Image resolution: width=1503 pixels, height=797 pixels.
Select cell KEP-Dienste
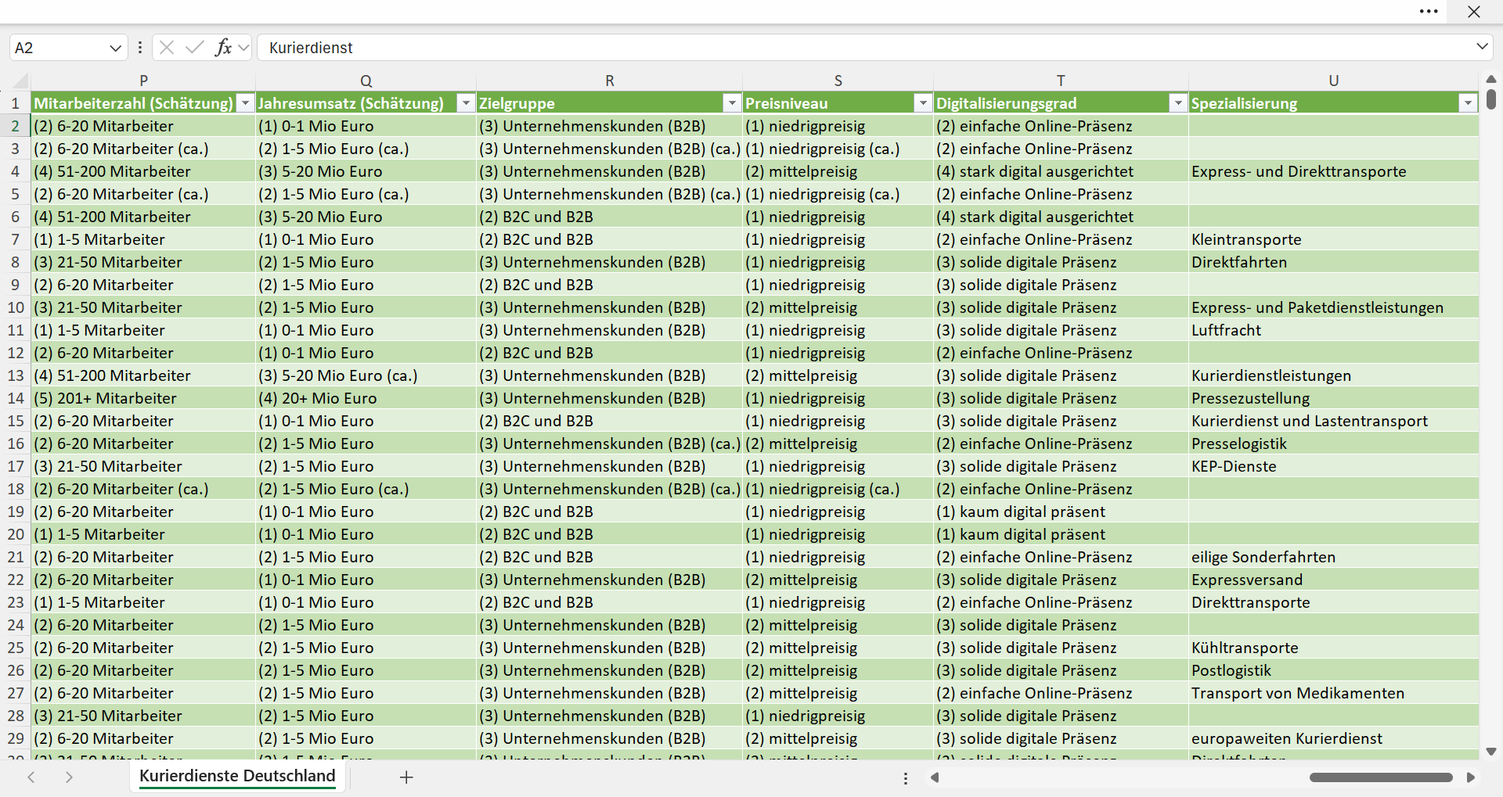point(1333,466)
